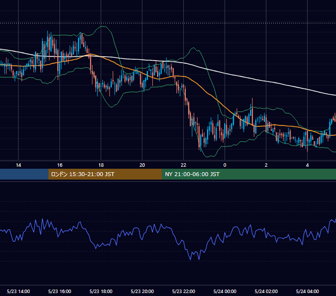Click the 5/24 04:00 date label
This screenshot has height=296, width=336.
coord(307,291)
